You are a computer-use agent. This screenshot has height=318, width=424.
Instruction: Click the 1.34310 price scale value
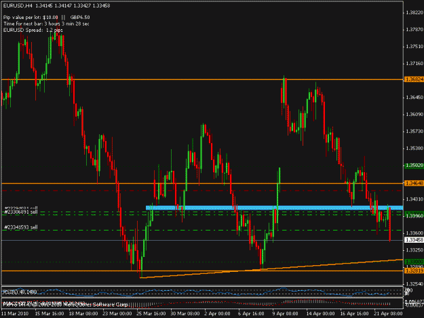(415, 199)
